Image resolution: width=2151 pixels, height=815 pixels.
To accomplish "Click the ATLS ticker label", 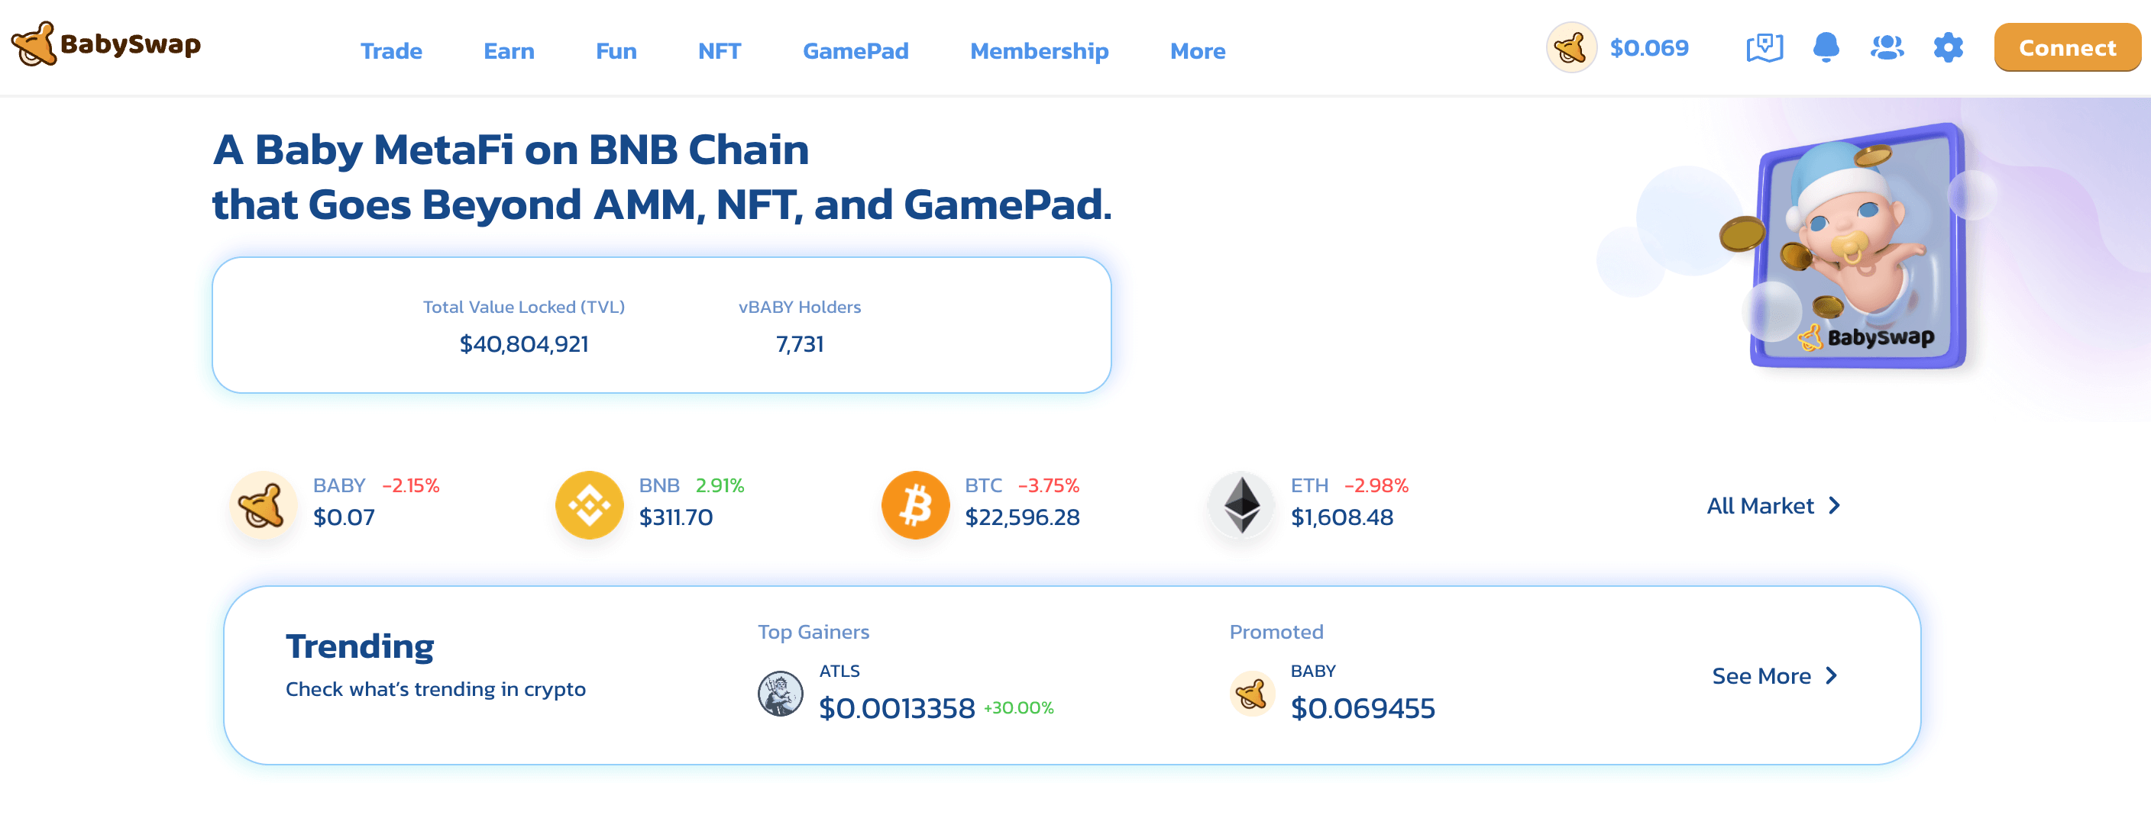I will (839, 672).
